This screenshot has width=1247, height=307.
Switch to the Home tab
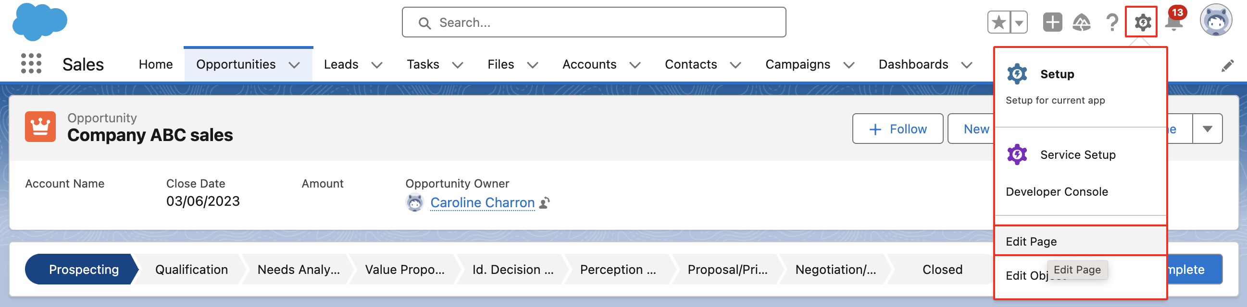[155, 64]
